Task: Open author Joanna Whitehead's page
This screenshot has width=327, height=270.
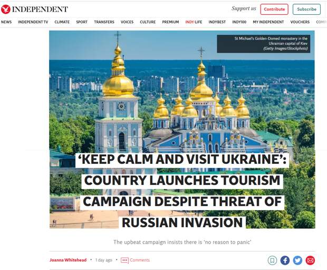Action: coord(68,260)
